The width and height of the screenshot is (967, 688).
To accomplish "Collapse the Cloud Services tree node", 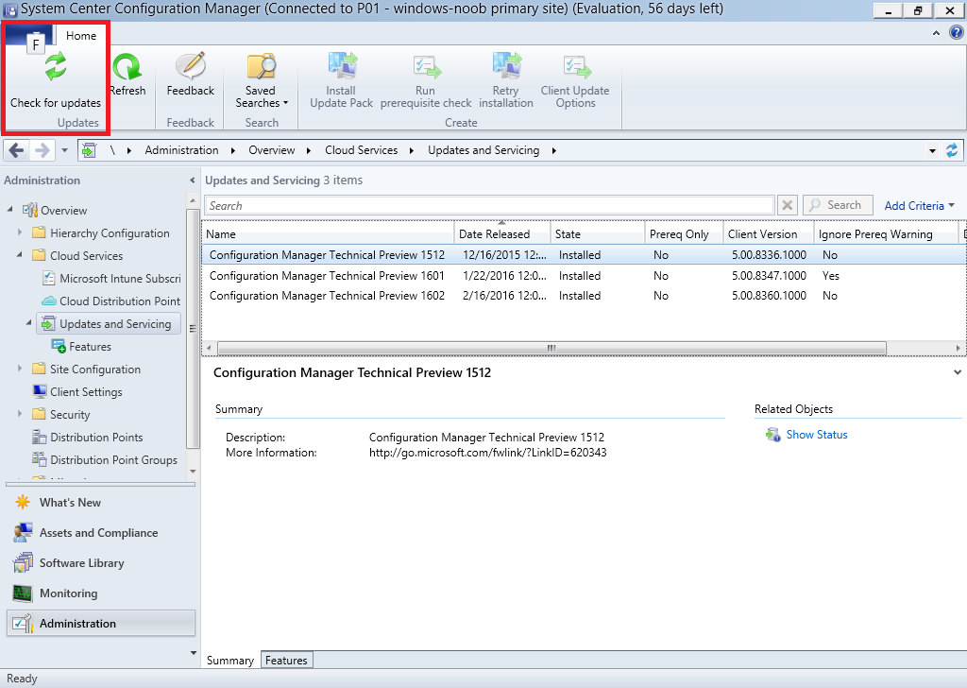I will (20, 255).
